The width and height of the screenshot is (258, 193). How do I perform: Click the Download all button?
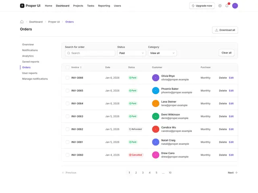click(225, 30)
